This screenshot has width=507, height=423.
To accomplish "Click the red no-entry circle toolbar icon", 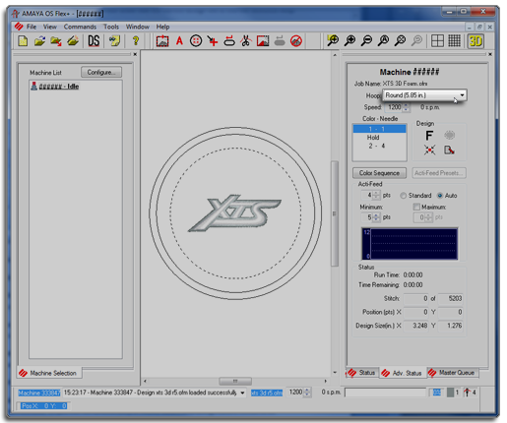I will click(296, 41).
